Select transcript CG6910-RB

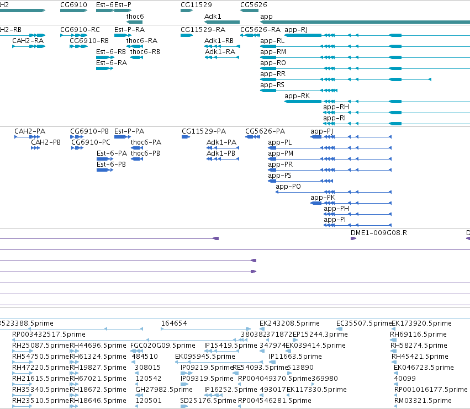pyautogui.click(x=89, y=41)
